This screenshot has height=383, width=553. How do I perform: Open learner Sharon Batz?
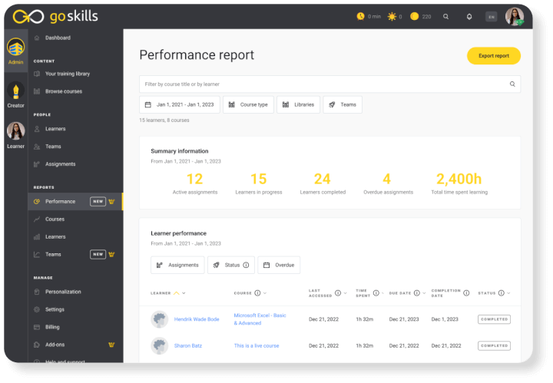pos(188,345)
